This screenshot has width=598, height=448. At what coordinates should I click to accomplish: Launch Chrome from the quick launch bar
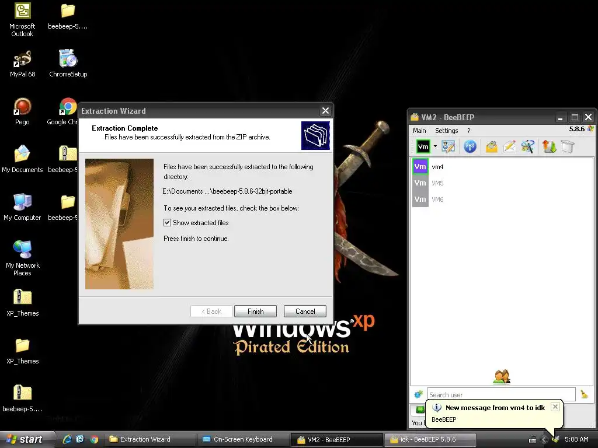point(94,439)
